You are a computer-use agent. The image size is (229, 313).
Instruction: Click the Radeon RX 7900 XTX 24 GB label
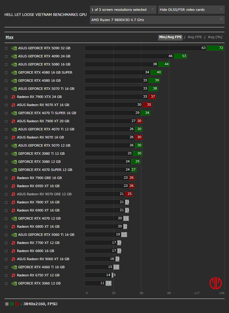pos(39,97)
